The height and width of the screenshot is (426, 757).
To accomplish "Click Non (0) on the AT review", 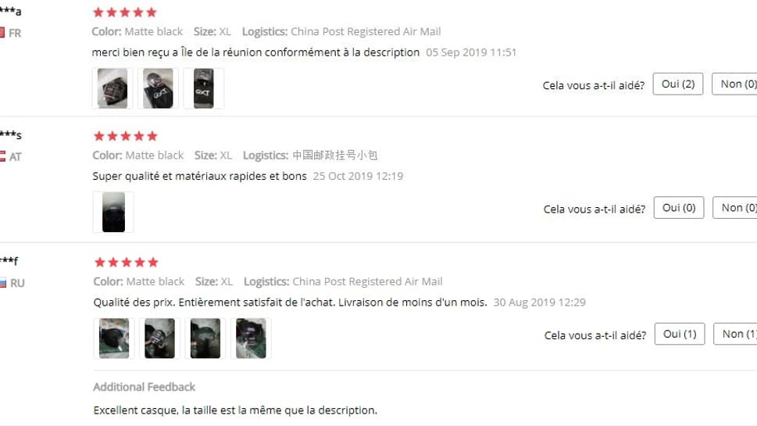I will tap(735, 208).
